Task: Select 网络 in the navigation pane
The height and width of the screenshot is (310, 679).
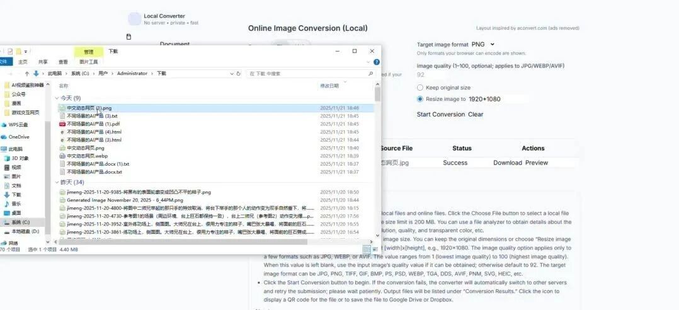Action: click(10, 243)
